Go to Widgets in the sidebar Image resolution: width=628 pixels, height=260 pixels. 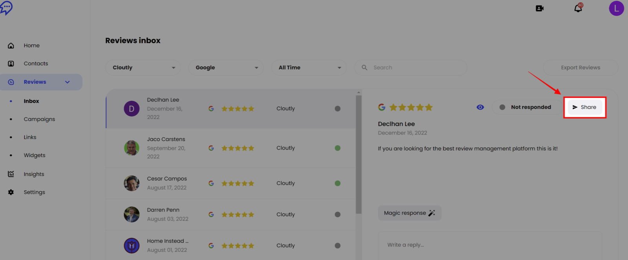(x=35, y=155)
